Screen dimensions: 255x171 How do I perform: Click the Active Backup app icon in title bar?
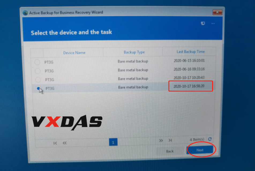tap(25, 13)
